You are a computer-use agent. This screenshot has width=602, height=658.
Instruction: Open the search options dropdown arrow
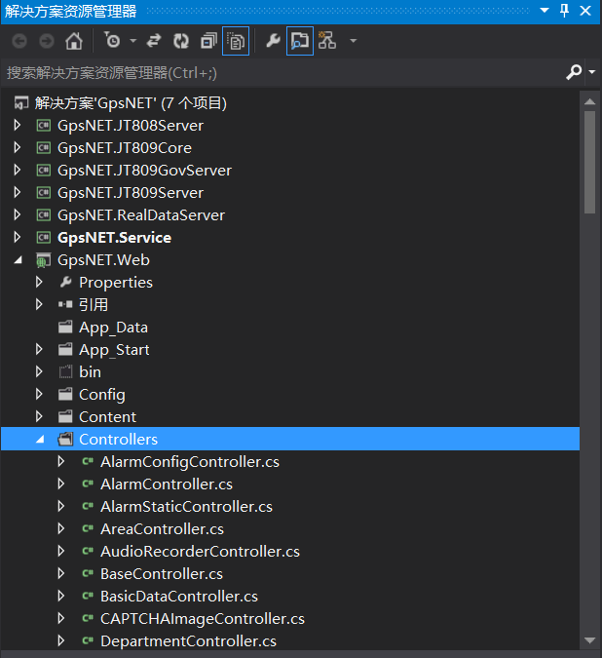click(x=592, y=72)
